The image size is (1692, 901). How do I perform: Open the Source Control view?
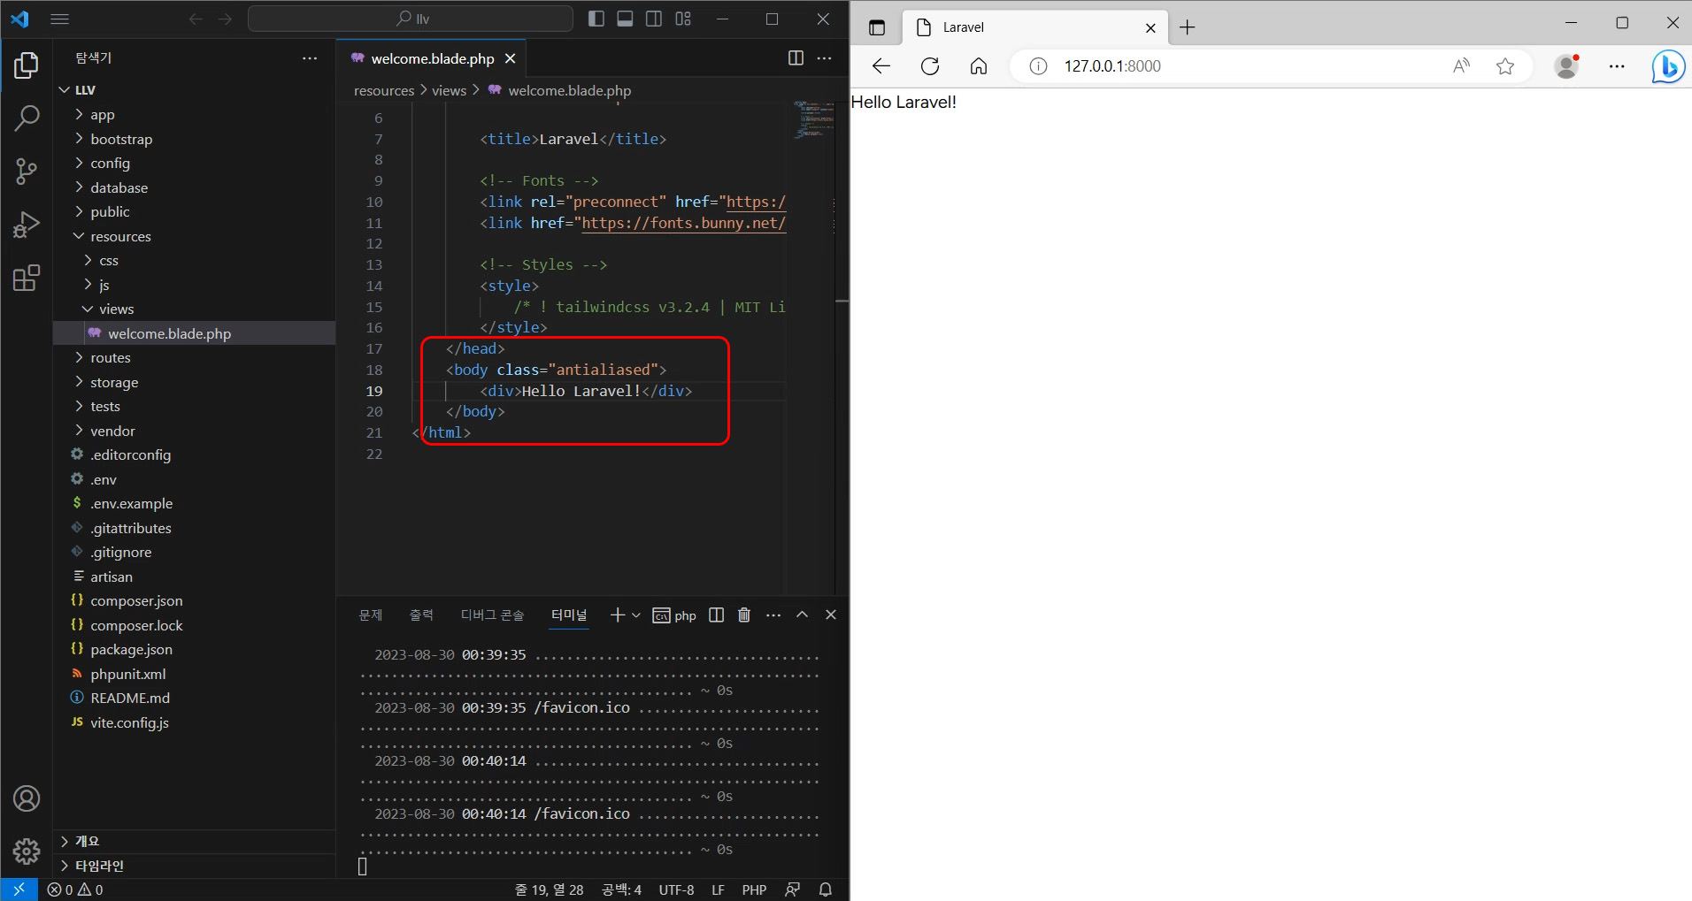pyautogui.click(x=27, y=172)
